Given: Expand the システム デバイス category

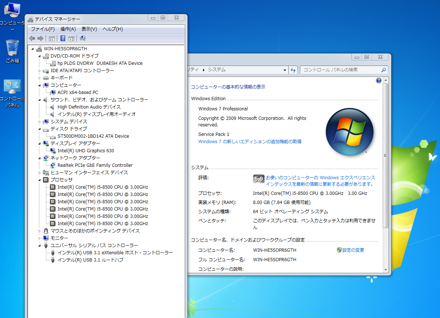Looking at the screenshot, I should (x=40, y=122).
